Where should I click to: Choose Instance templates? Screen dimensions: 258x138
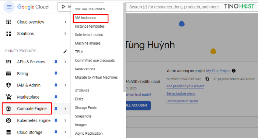90,26
